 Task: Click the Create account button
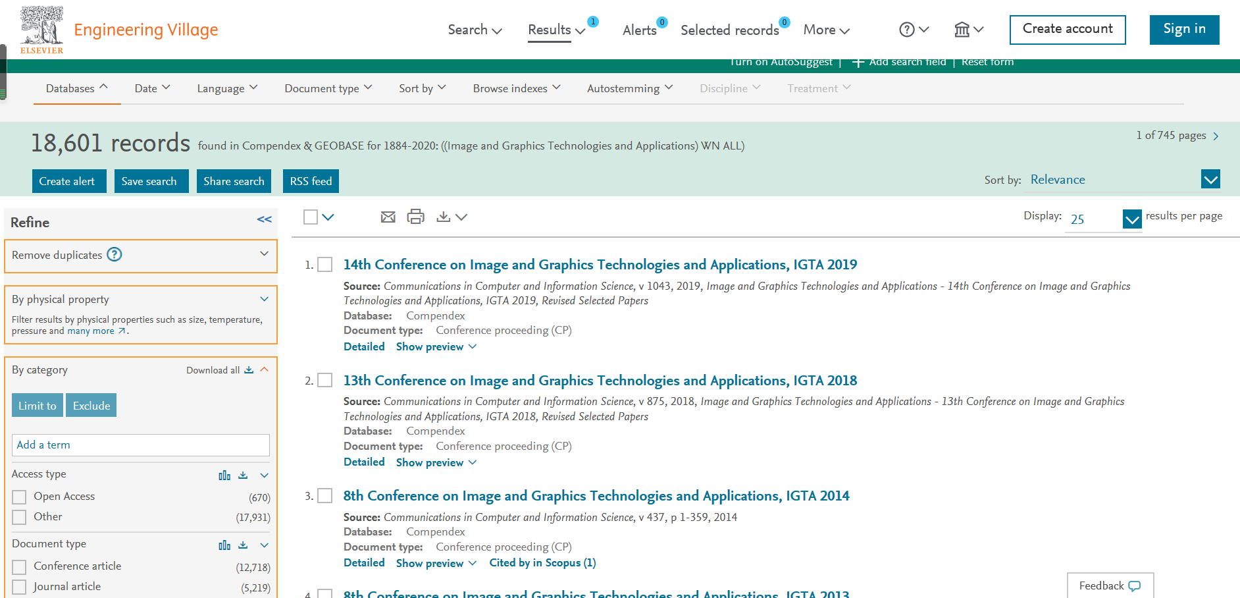click(x=1068, y=30)
